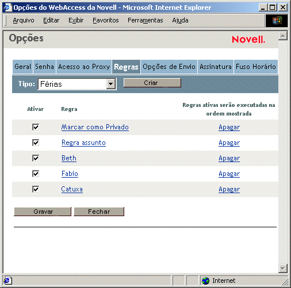
Task: Toggle the Fabio rule checkbox
Action: (x=36, y=174)
